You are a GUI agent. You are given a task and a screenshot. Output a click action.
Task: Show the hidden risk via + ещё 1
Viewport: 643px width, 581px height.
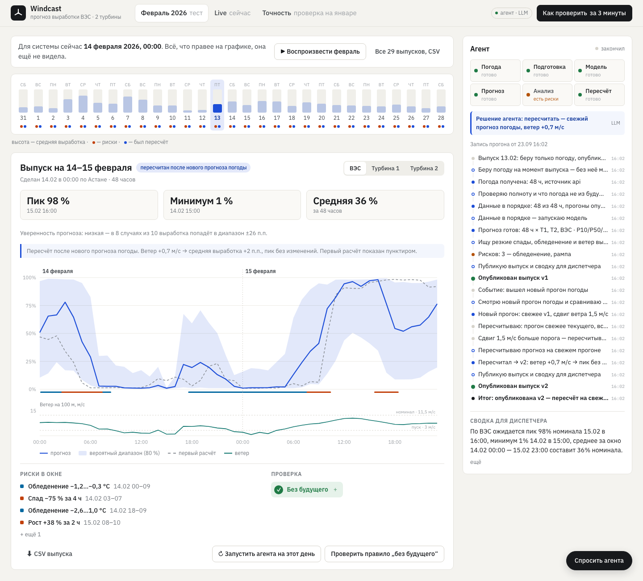(x=30, y=535)
